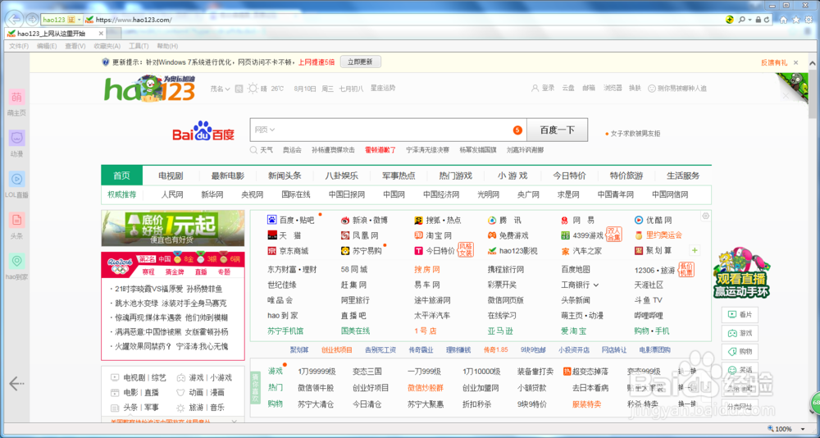Screen dimensions: 820x438
Task: Open 工具(T) menu
Action: pyautogui.click(x=139, y=46)
